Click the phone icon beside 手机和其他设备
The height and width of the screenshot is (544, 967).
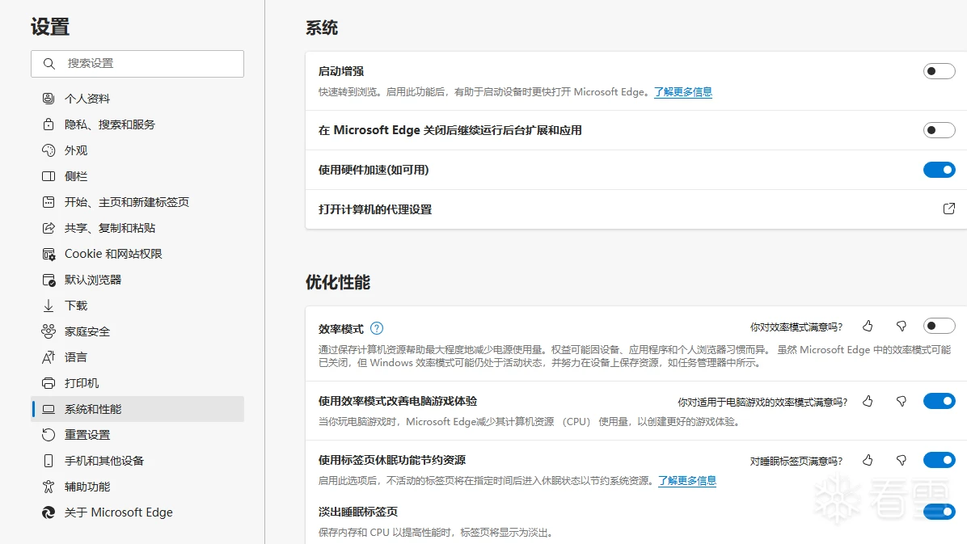click(x=48, y=462)
